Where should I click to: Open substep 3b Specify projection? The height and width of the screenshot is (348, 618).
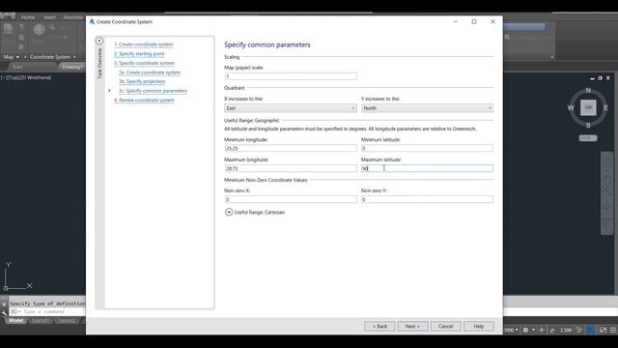[142, 81]
